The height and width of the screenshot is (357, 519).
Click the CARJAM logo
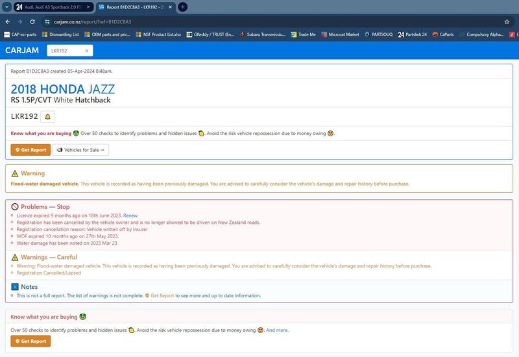(22, 51)
